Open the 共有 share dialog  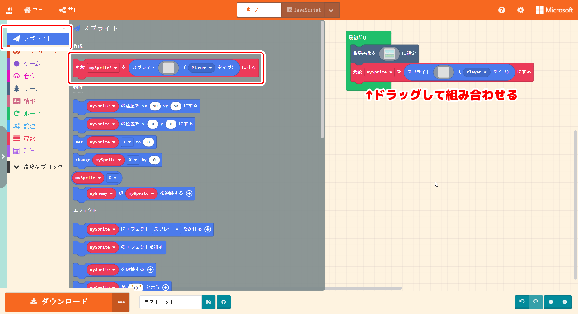pyautogui.click(x=69, y=10)
